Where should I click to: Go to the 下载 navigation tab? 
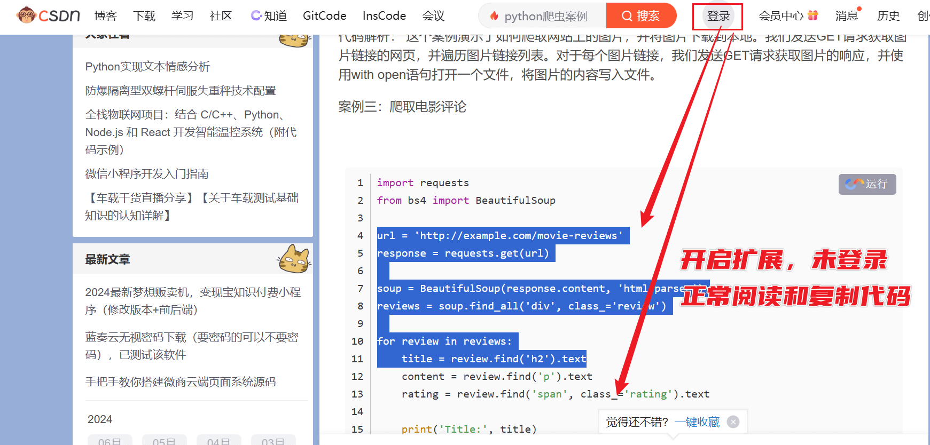click(144, 16)
